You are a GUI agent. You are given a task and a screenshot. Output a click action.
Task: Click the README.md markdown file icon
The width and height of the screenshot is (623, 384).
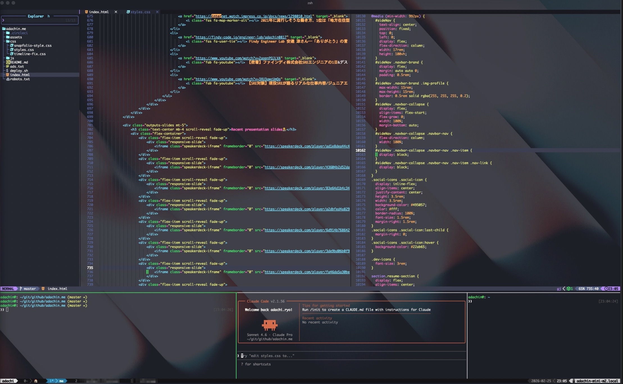tap(8, 62)
